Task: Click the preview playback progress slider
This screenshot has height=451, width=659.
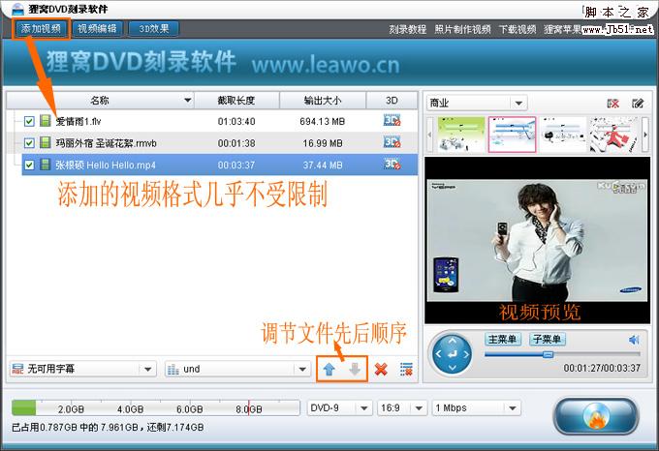Action: click(562, 354)
